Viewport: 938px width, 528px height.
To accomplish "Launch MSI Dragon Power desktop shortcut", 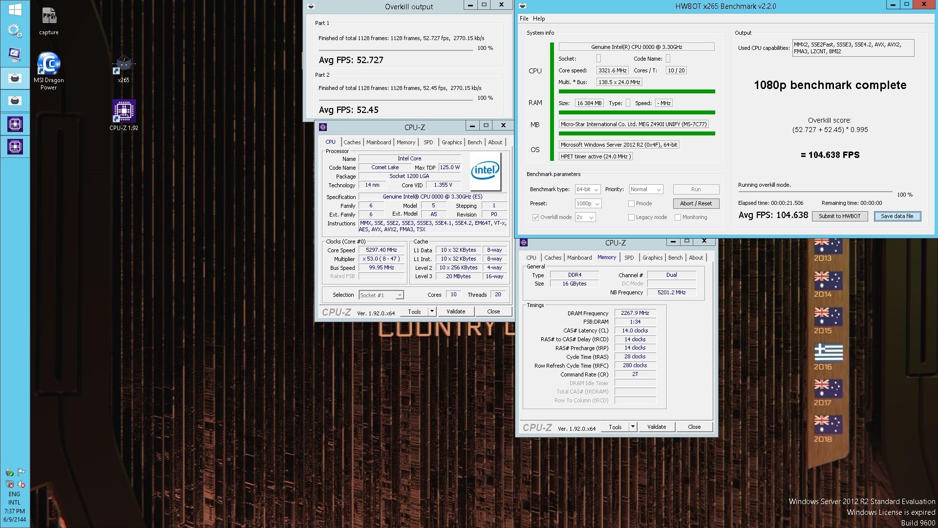I will pos(49,71).
